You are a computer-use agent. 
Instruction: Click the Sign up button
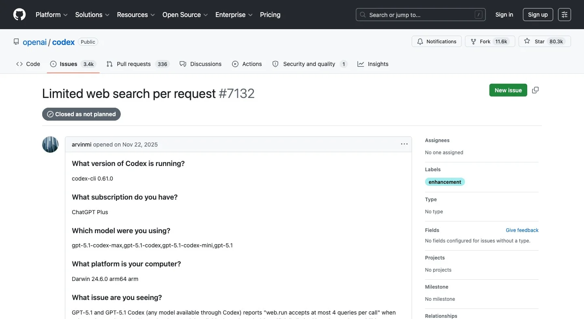pos(538,15)
